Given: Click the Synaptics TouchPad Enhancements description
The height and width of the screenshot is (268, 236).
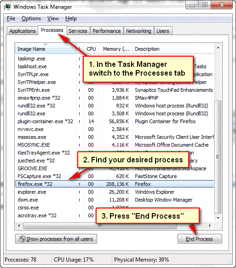Looking at the screenshot, I should [x=174, y=90].
